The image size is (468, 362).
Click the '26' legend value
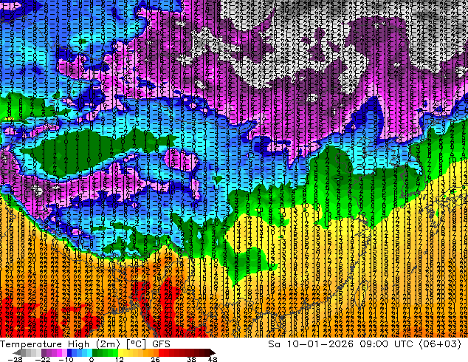(155, 359)
